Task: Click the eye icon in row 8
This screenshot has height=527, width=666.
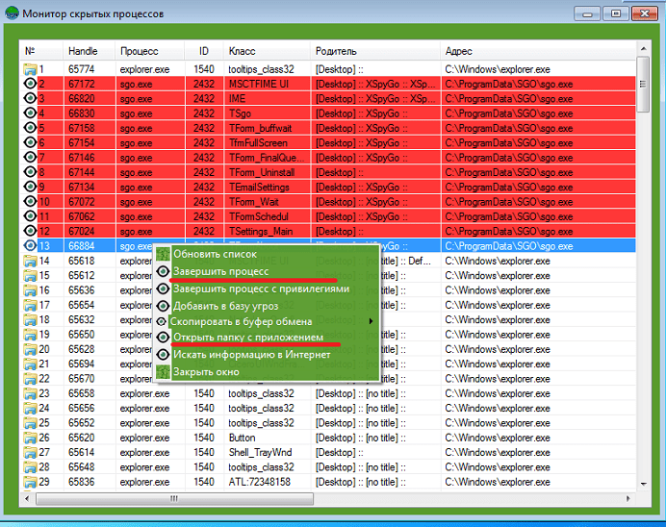Action: (x=30, y=172)
